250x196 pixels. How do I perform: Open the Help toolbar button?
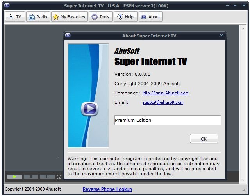(125, 17)
